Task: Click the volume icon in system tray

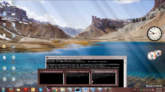Action: pyautogui.click(x=147, y=90)
